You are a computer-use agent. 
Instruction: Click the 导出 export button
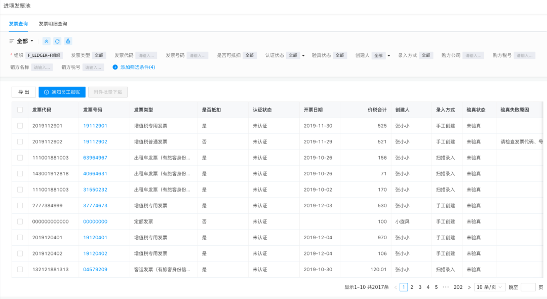pyautogui.click(x=24, y=92)
